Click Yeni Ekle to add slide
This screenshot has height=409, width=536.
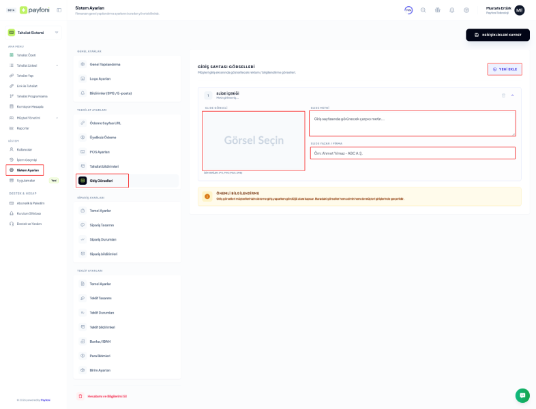[x=505, y=70]
